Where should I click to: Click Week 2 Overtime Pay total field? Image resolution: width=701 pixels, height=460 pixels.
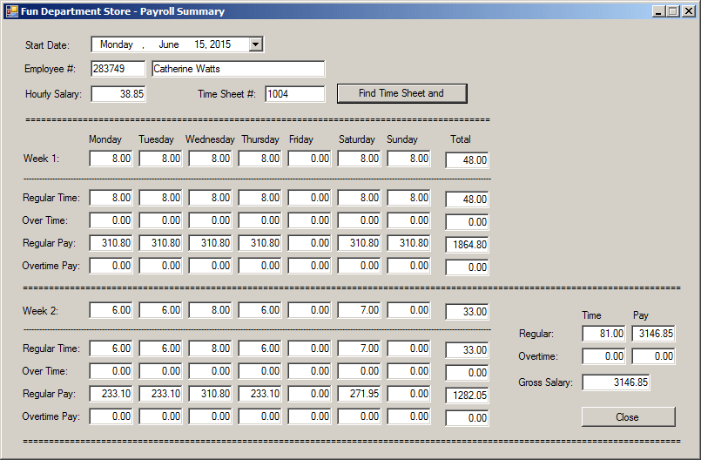point(467,418)
